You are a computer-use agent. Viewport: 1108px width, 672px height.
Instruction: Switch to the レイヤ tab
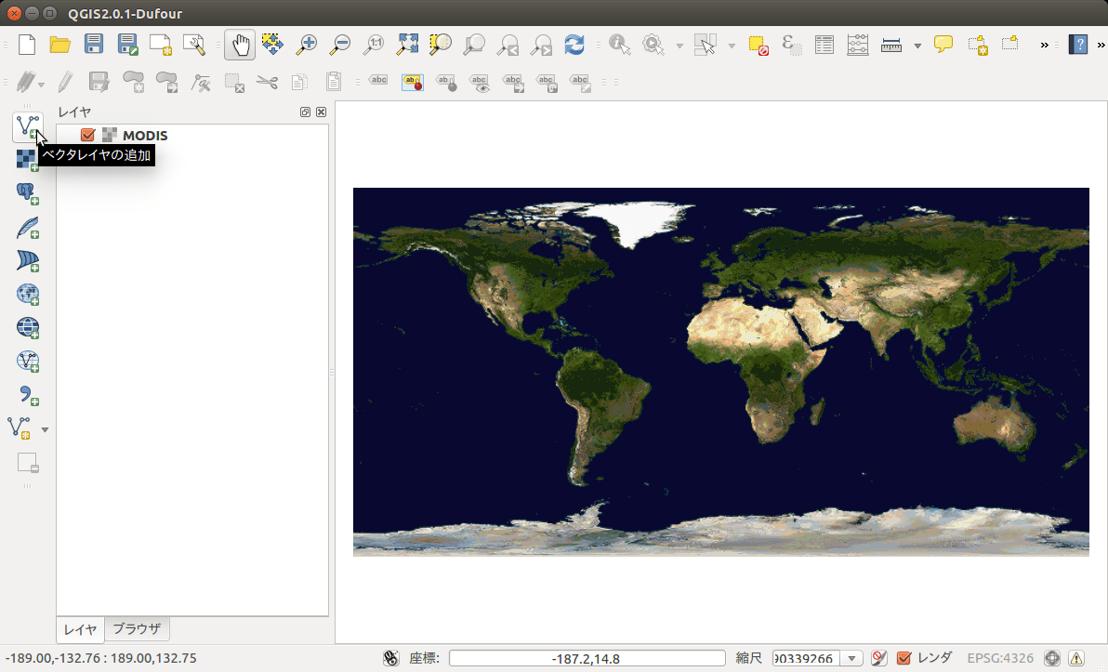[x=80, y=629]
